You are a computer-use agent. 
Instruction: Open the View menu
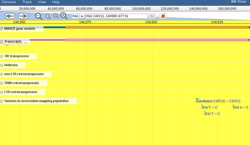tap(42, 2)
